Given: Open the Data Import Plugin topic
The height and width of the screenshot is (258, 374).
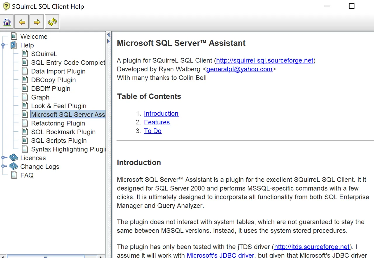Looking at the screenshot, I should [x=58, y=71].
